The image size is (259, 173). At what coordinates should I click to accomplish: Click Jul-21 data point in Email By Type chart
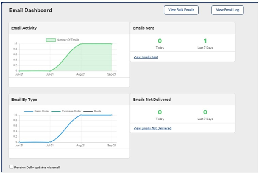50,142
